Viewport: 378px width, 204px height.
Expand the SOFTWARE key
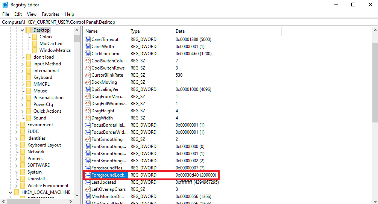[16, 165]
